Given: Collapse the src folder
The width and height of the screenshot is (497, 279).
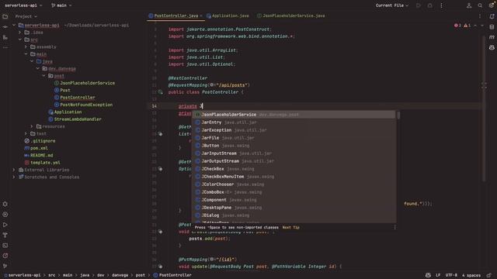Looking at the screenshot, I should (19, 40).
